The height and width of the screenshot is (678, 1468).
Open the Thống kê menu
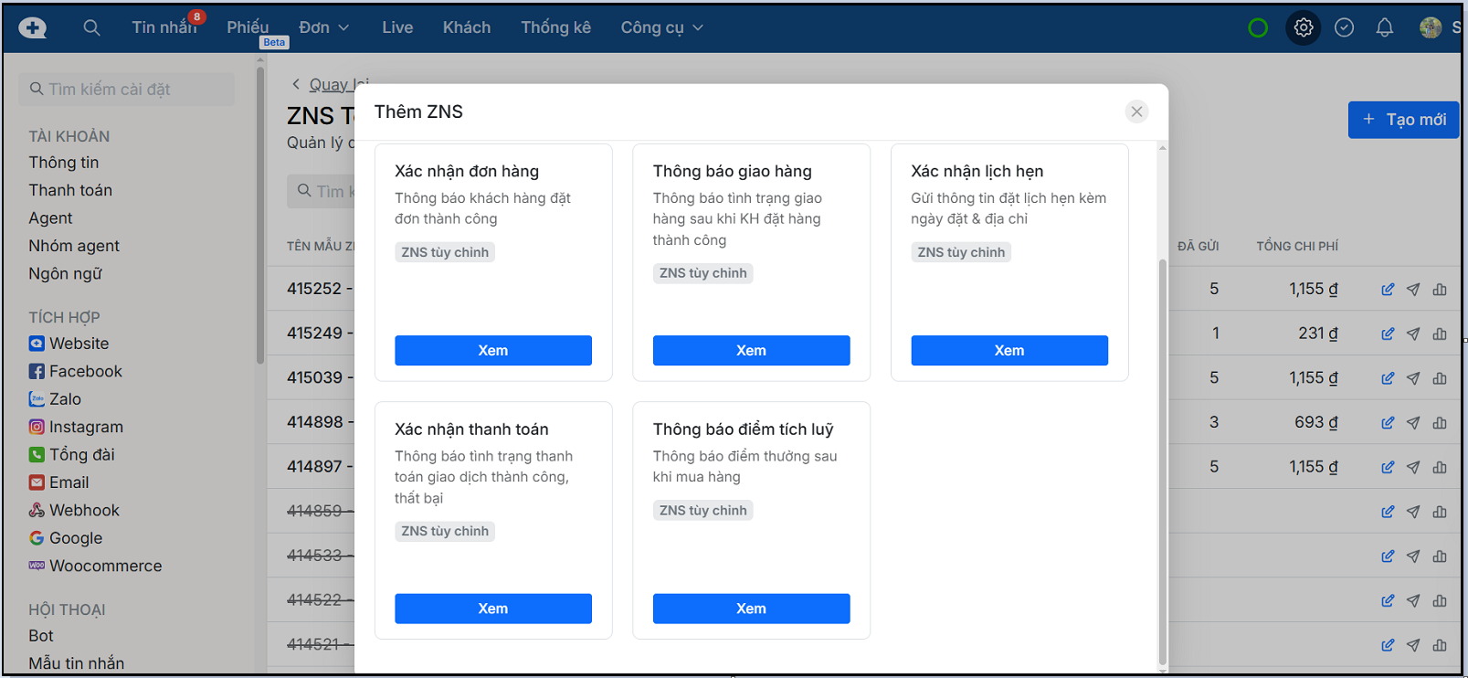pos(555,27)
